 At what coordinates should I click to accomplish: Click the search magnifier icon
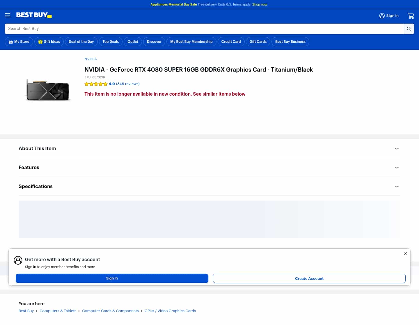point(409,29)
